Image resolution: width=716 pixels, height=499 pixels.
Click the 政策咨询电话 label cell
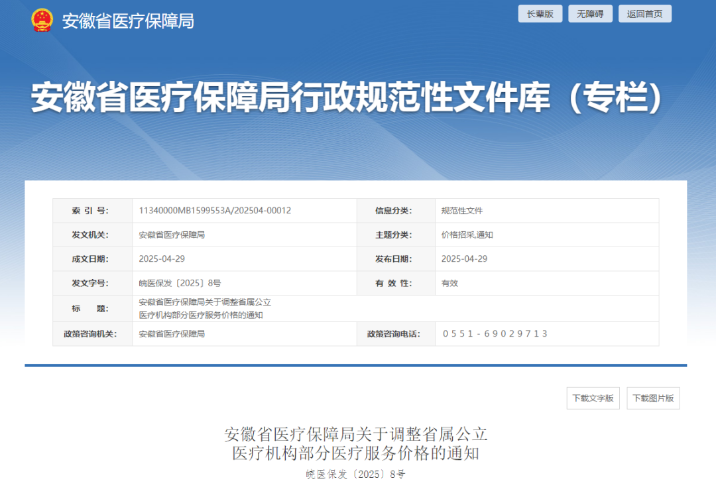[396, 334]
